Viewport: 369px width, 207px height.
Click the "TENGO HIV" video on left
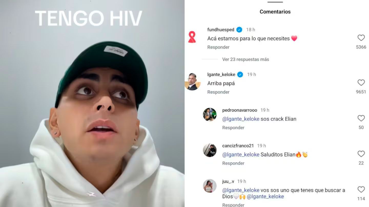[92, 103]
